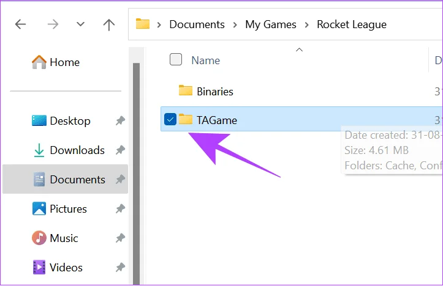This screenshot has width=443, height=286.
Task: Click pin icon next to Pictures
Action: point(120,208)
